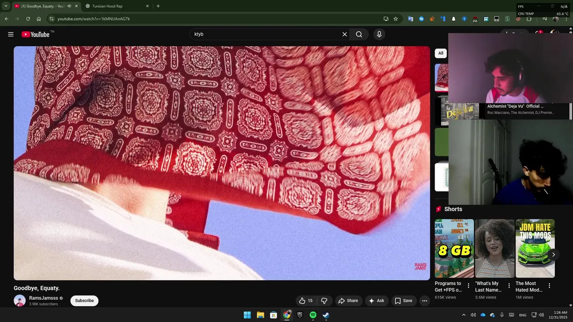Go back to previous page in Chrome
573x322 pixels.
point(6,19)
